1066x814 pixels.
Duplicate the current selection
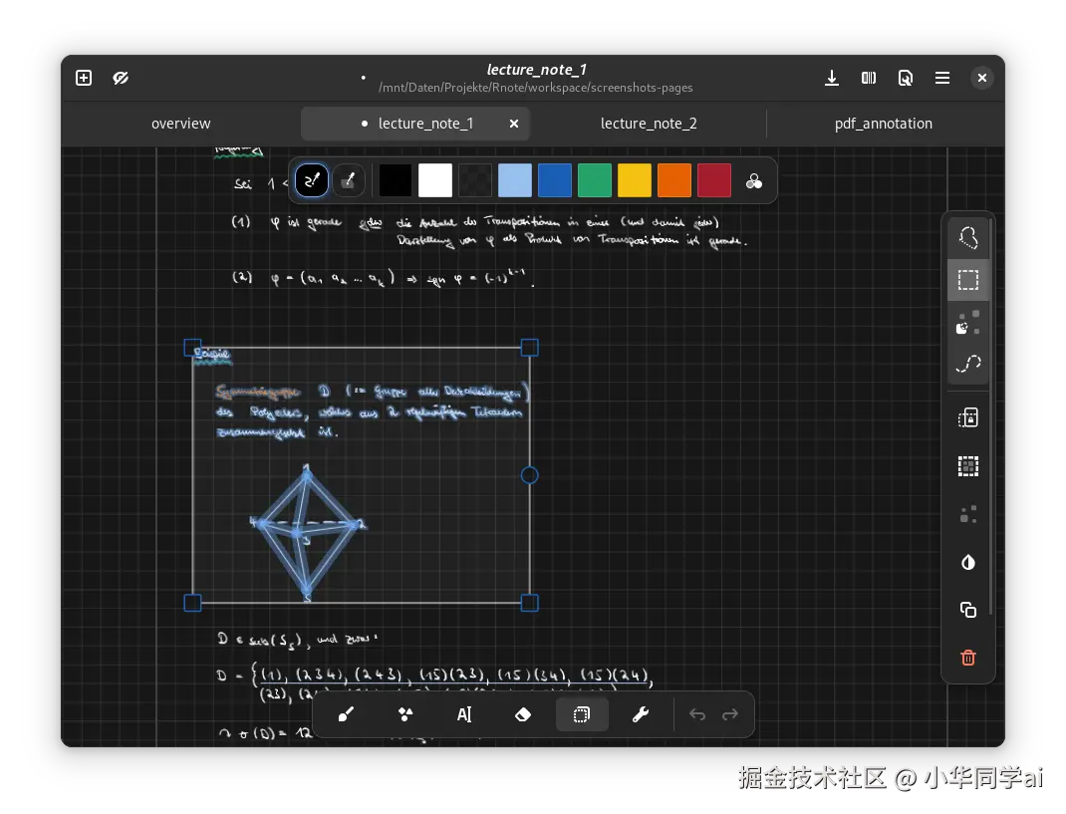(x=968, y=610)
